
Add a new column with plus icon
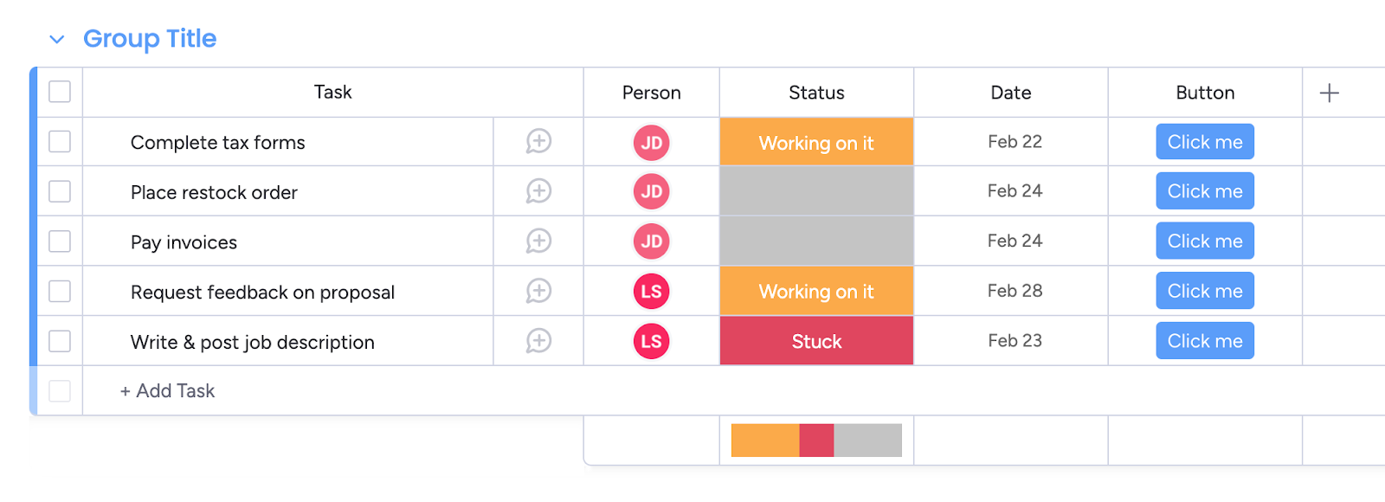[x=1329, y=93]
